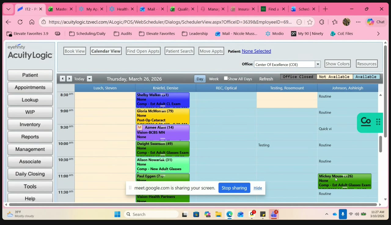The width and height of the screenshot is (391, 225).
Task: Open Reports in the sidebar
Action: click(30, 137)
